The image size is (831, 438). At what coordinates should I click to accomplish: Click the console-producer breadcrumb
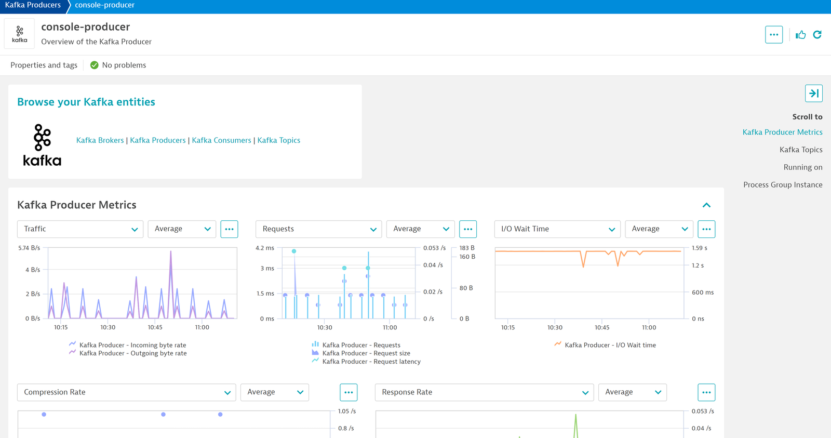104,5
